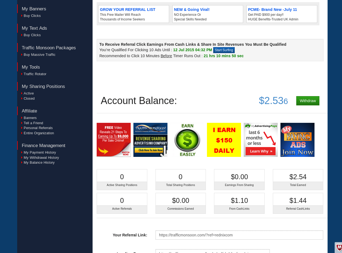Click the Earnings From Sharing value $0.00

point(239,177)
